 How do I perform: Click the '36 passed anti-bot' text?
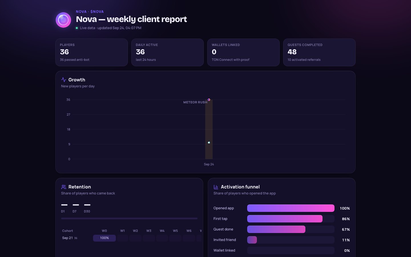pos(75,60)
